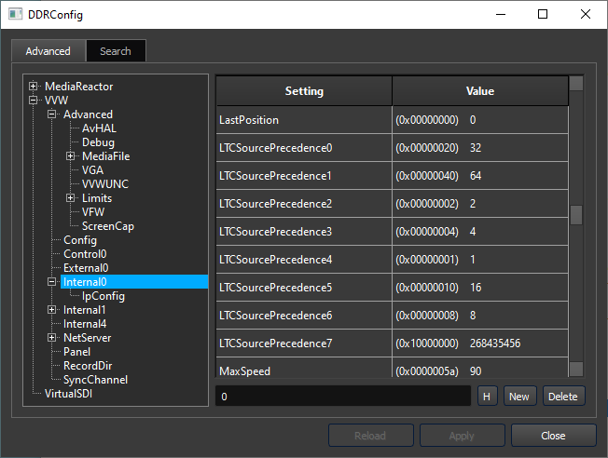Click the scrollbar up button of table
Viewport: 608px width, 458px height.
(x=576, y=83)
